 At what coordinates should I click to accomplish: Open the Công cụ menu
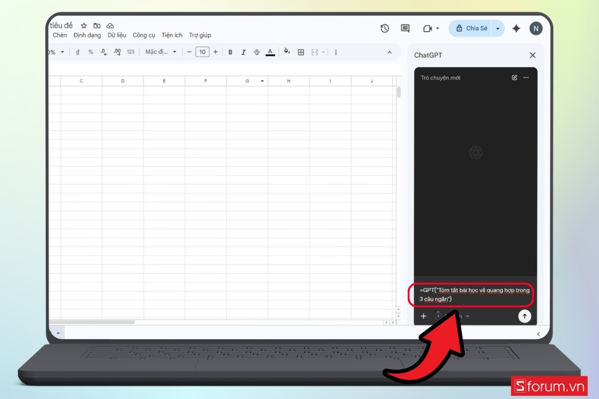(144, 35)
